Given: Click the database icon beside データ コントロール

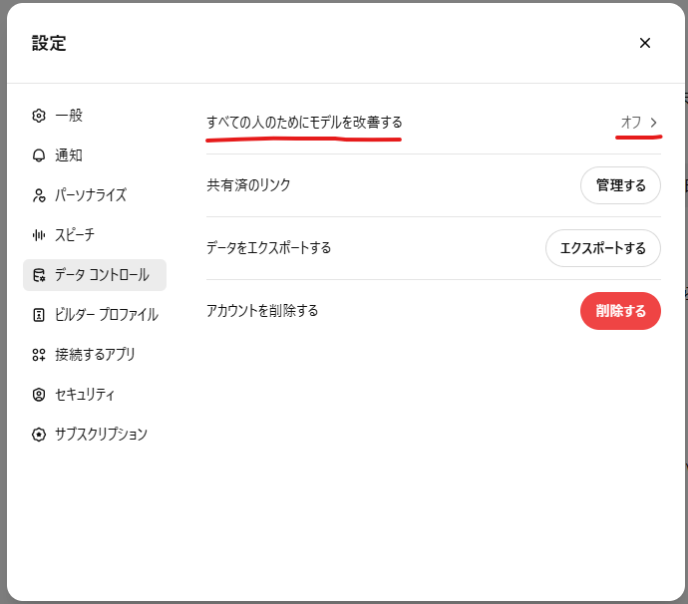Looking at the screenshot, I should 39,275.
